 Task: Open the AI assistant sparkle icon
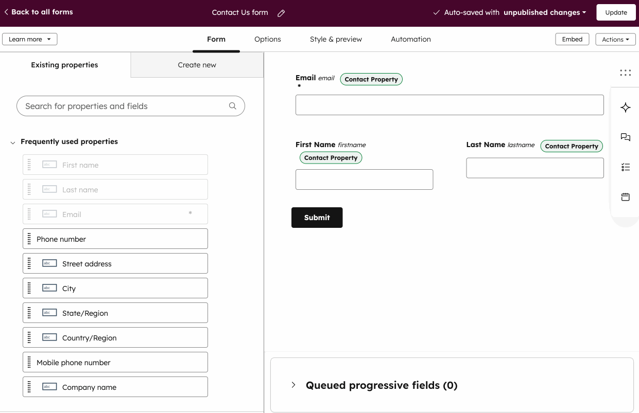(625, 107)
